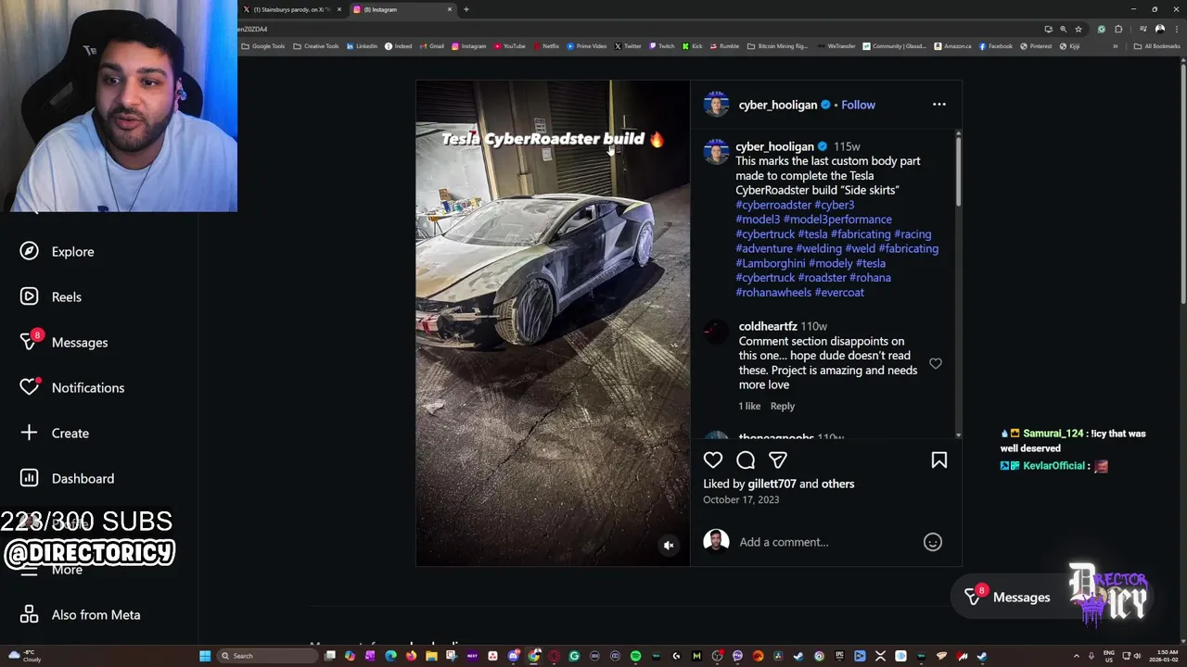Open cyber_hooligan username in post header
The width and height of the screenshot is (1187, 667).
point(778,105)
